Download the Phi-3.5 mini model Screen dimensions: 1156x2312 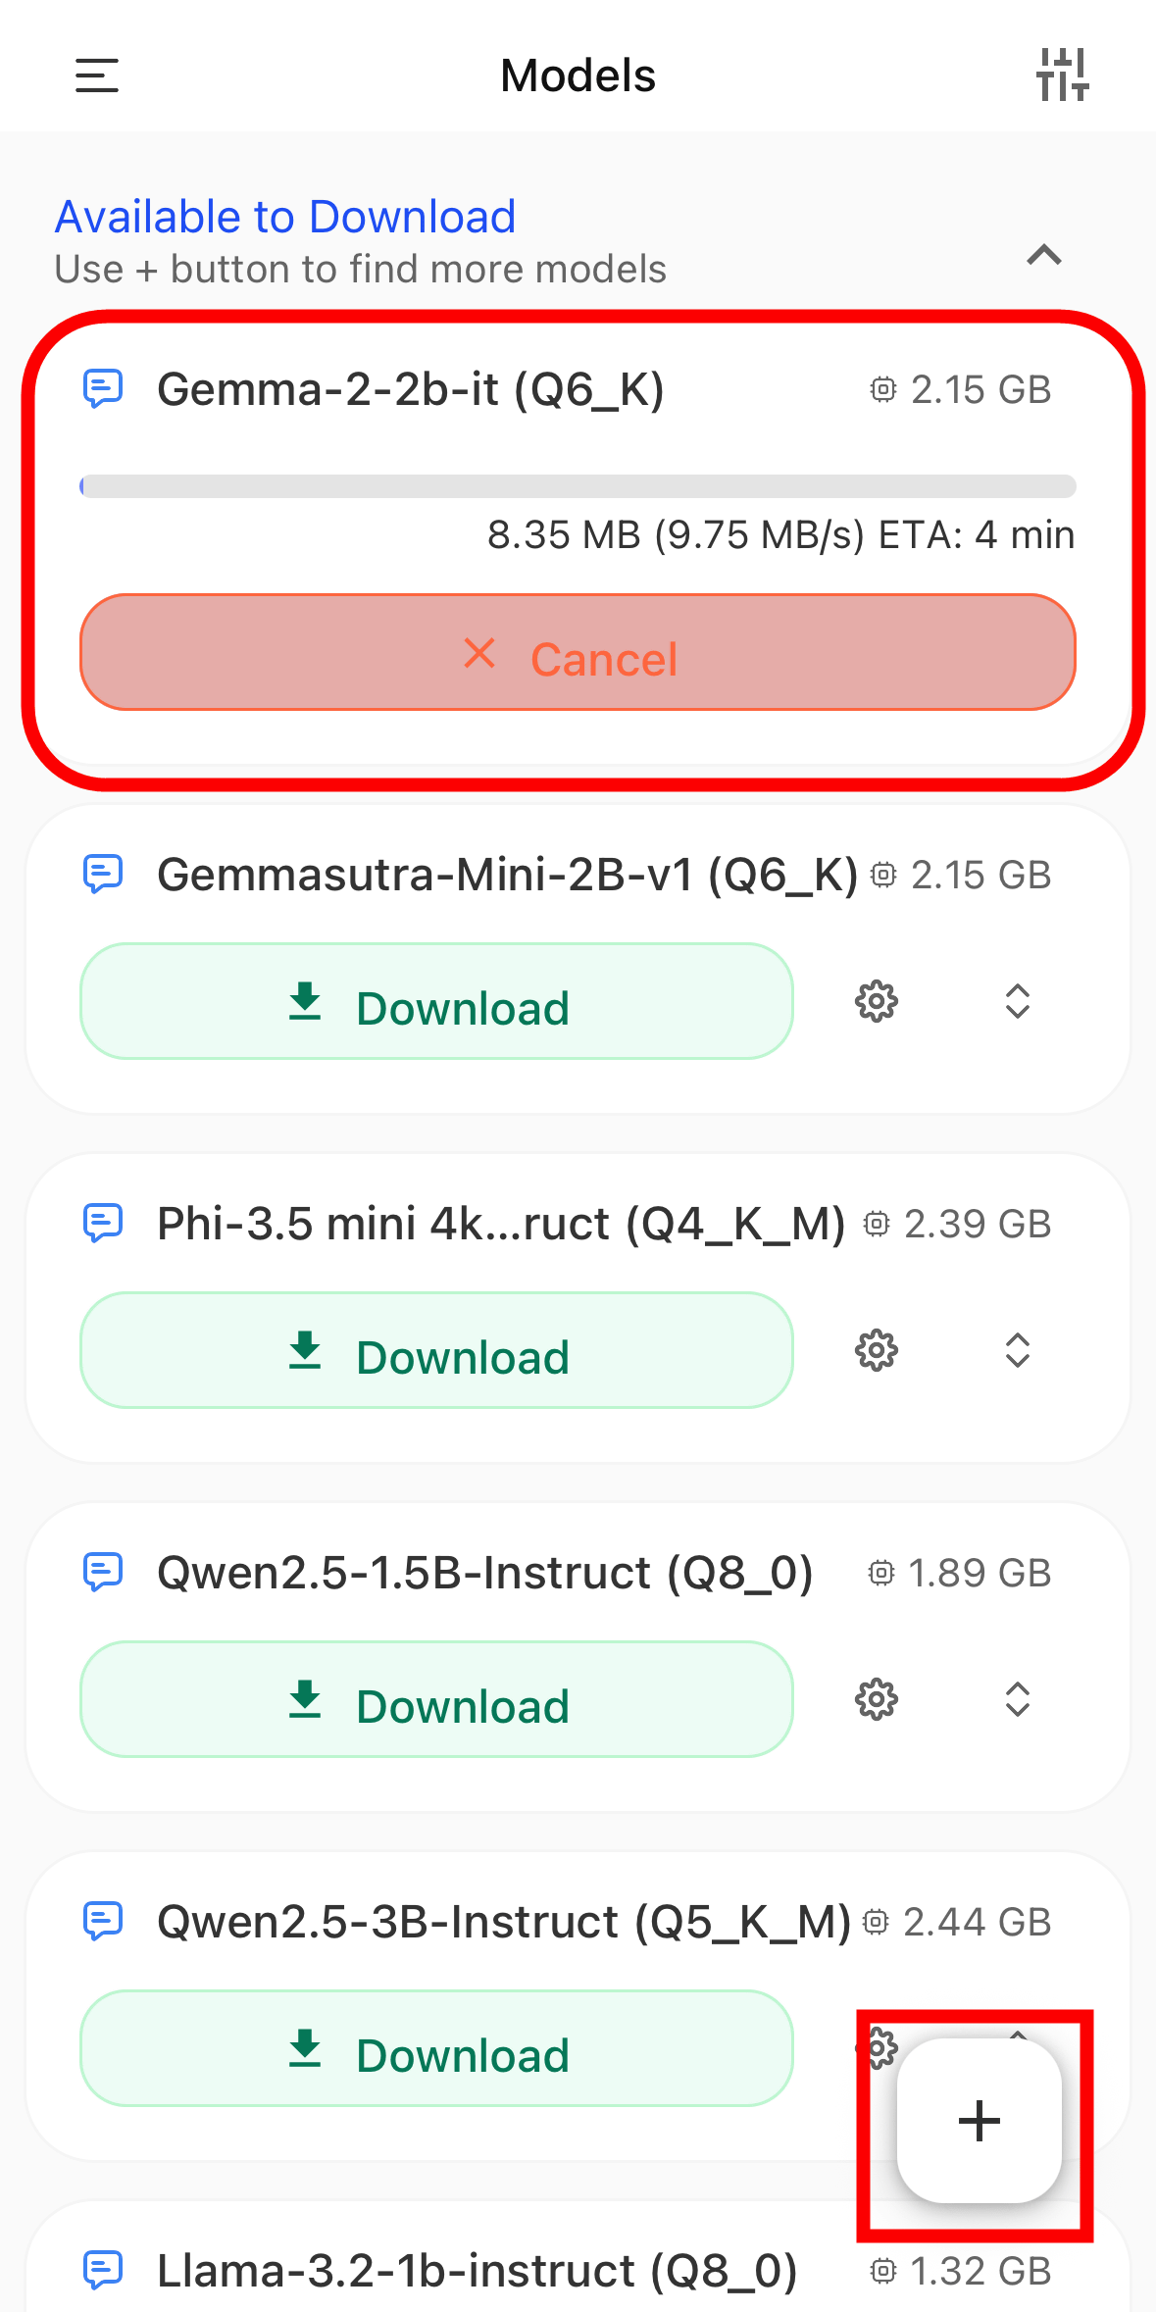point(436,1351)
